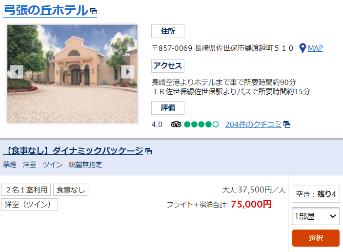Click the アクセス label box

coord(168,65)
